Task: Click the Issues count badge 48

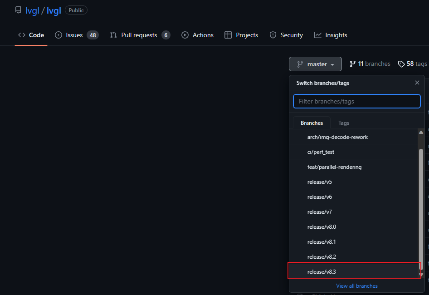Action: point(93,35)
